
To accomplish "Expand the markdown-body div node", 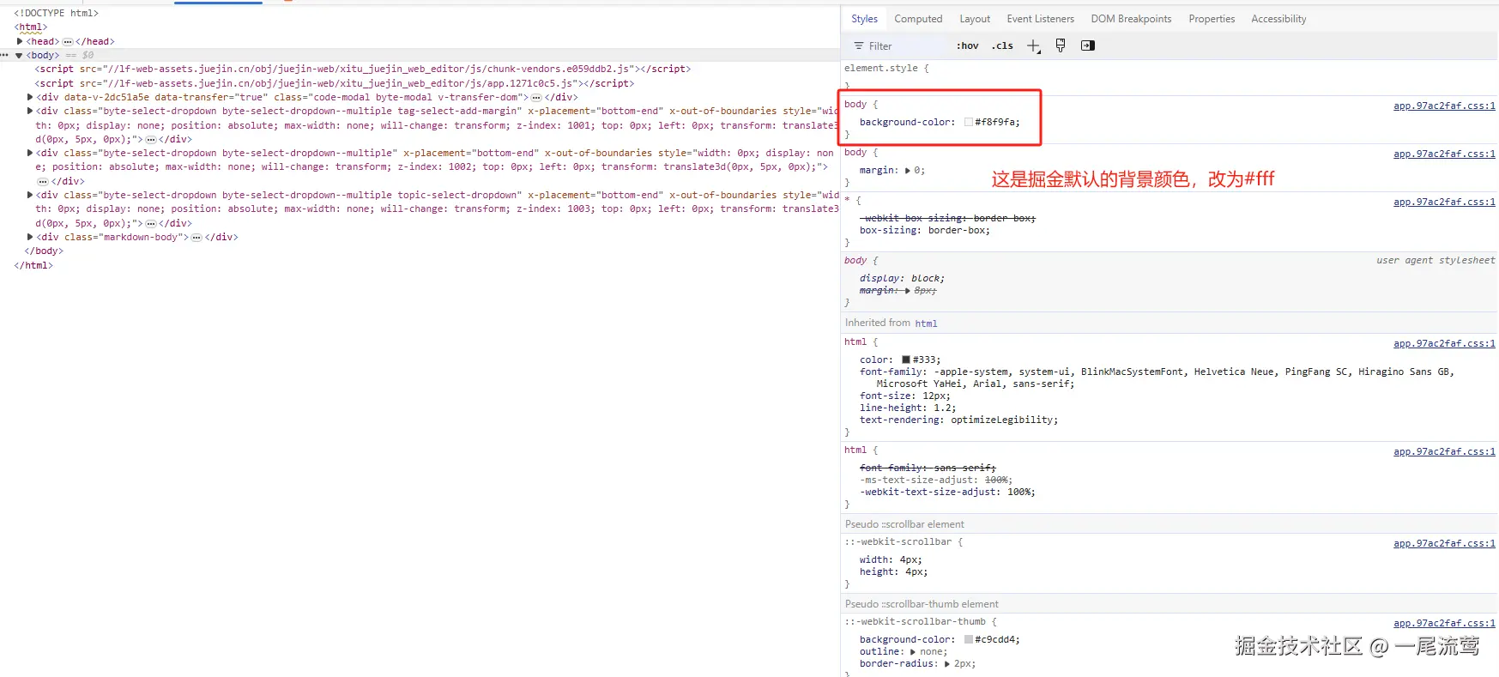I will [x=30, y=237].
